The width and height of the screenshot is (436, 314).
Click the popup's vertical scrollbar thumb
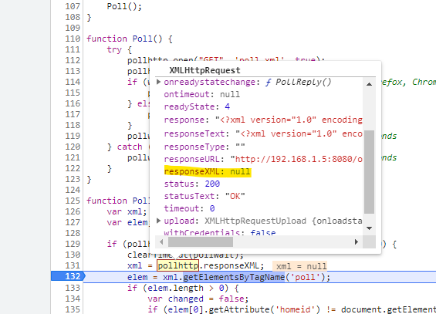click(369, 172)
